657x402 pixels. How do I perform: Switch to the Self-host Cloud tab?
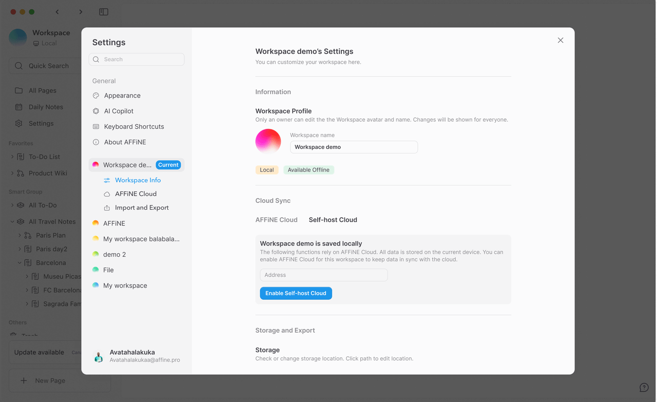click(x=333, y=220)
